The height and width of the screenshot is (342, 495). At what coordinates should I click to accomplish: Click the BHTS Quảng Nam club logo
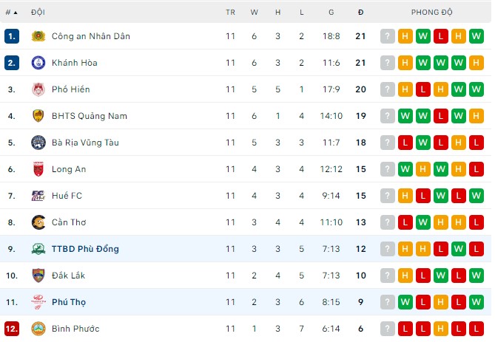point(38,116)
